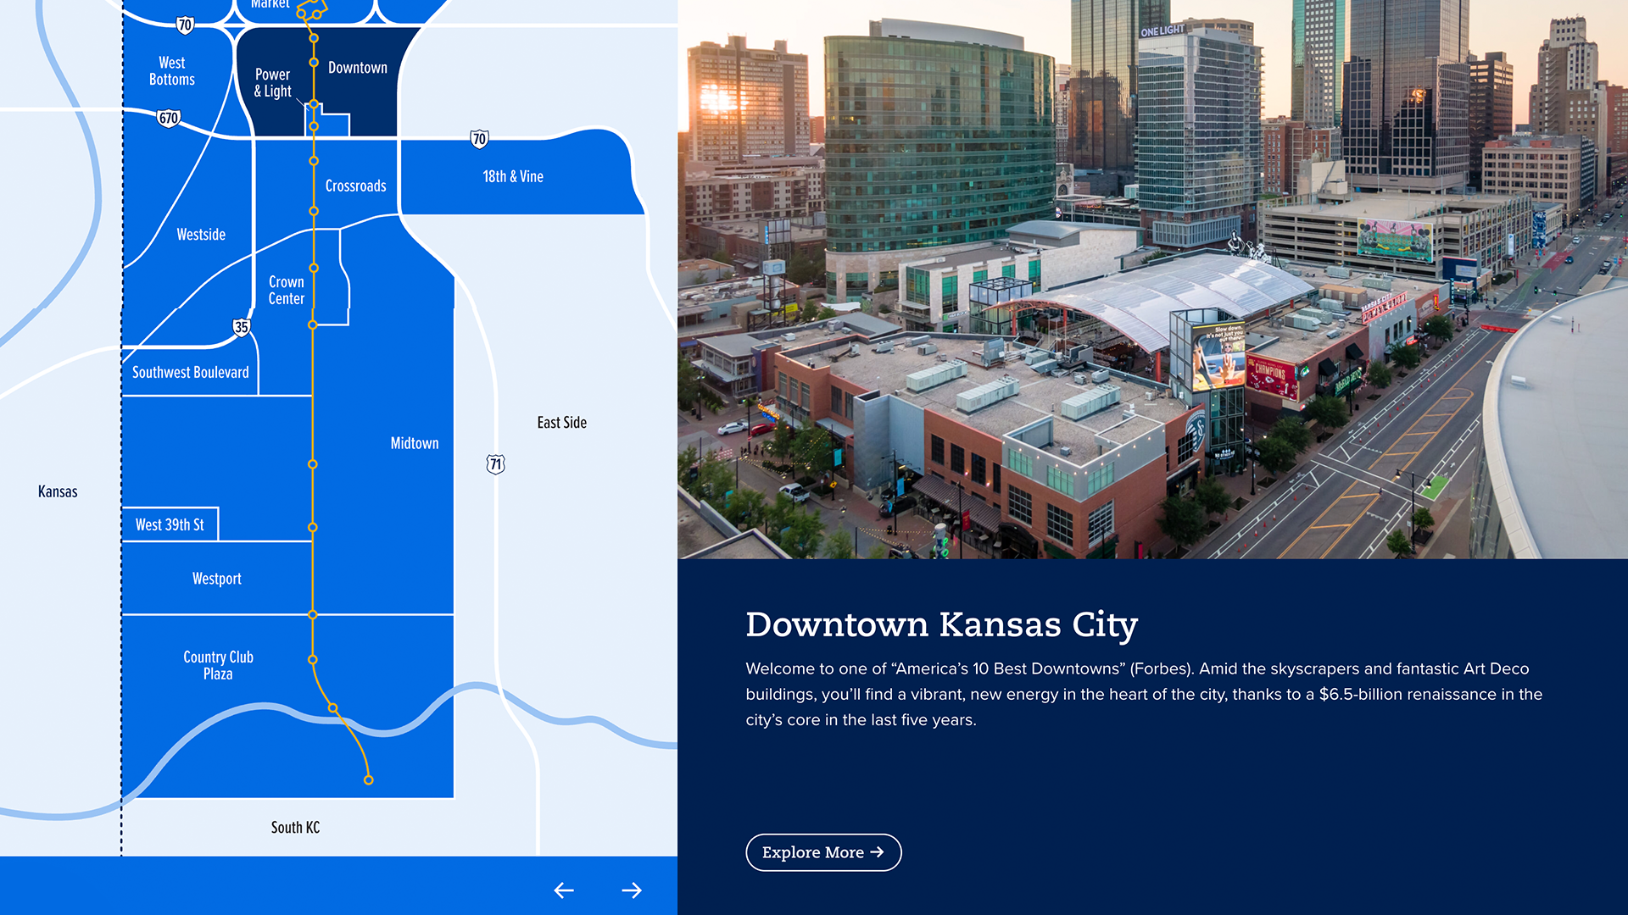This screenshot has height=915, width=1628.
Task: Choose the Westport area on the map
Action: (x=217, y=579)
